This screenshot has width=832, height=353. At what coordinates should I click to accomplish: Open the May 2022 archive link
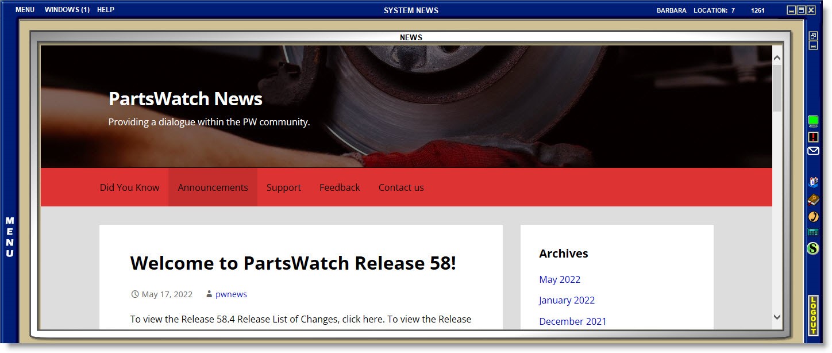[x=559, y=279]
